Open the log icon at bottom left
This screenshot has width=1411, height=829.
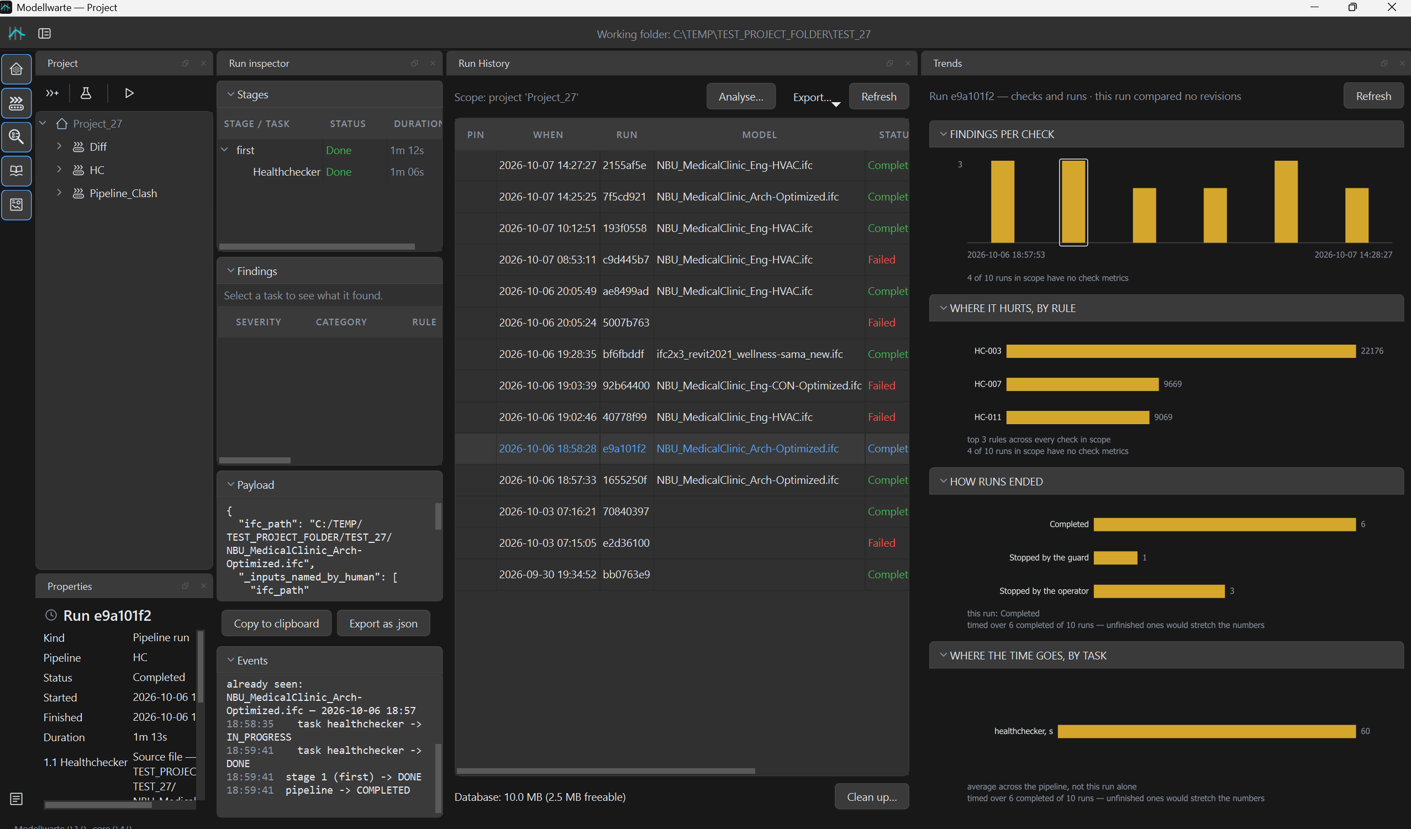(16, 799)
